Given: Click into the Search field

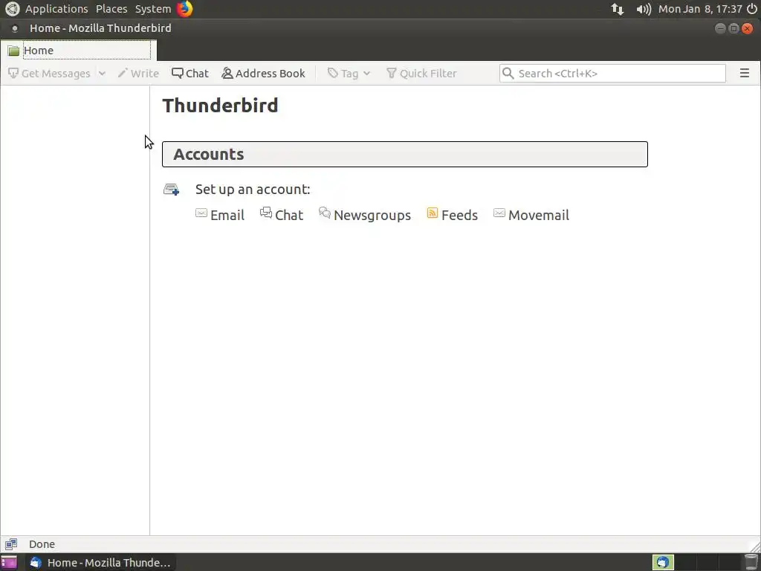Looking at the screenshot, I should 612,74.
